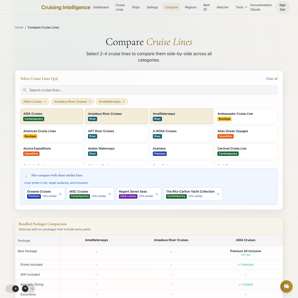298x298 pixels.
Task: Click the WiFi Included row label
Action: (x=30, y=275)
